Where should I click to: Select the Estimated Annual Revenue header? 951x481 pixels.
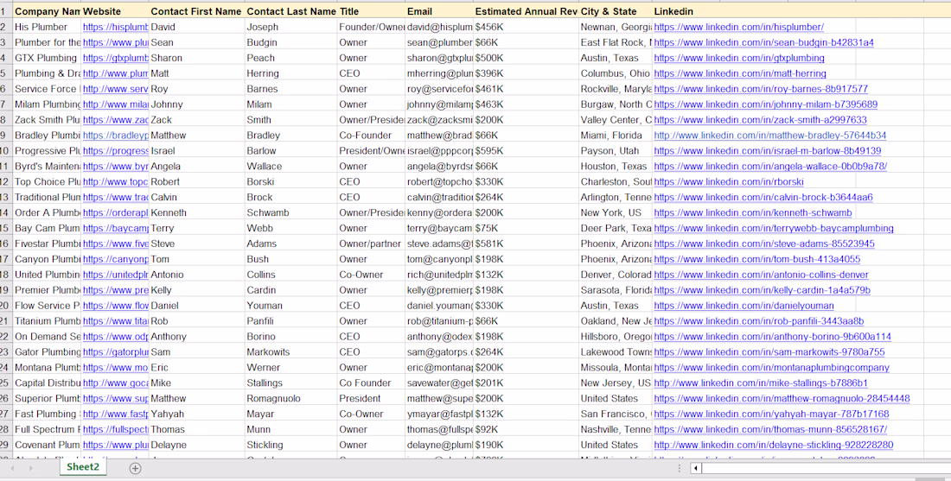[x=526, y=11]
